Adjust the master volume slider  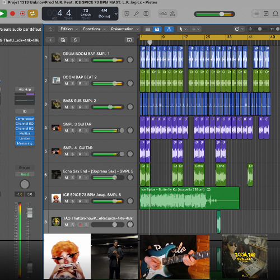(214, 14)
